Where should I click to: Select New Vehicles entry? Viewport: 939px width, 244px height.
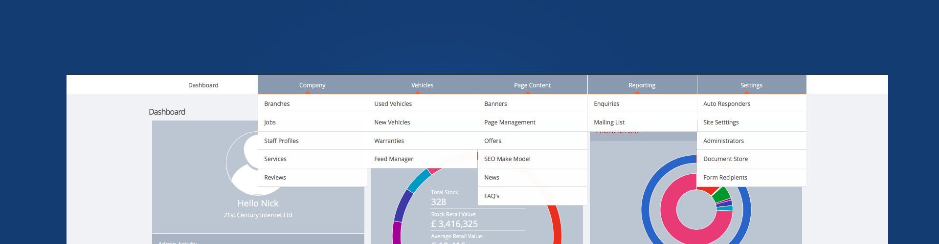pos(423,122)
